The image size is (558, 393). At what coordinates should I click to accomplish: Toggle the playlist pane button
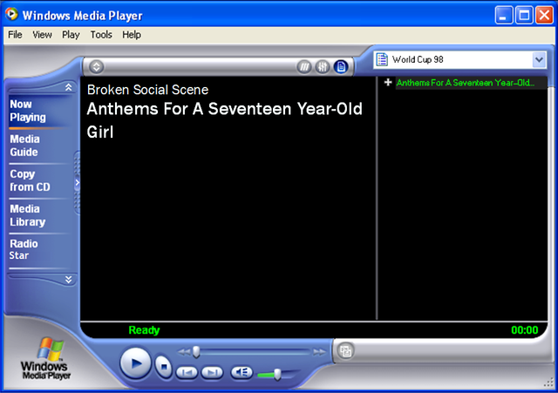coord(341,66)
